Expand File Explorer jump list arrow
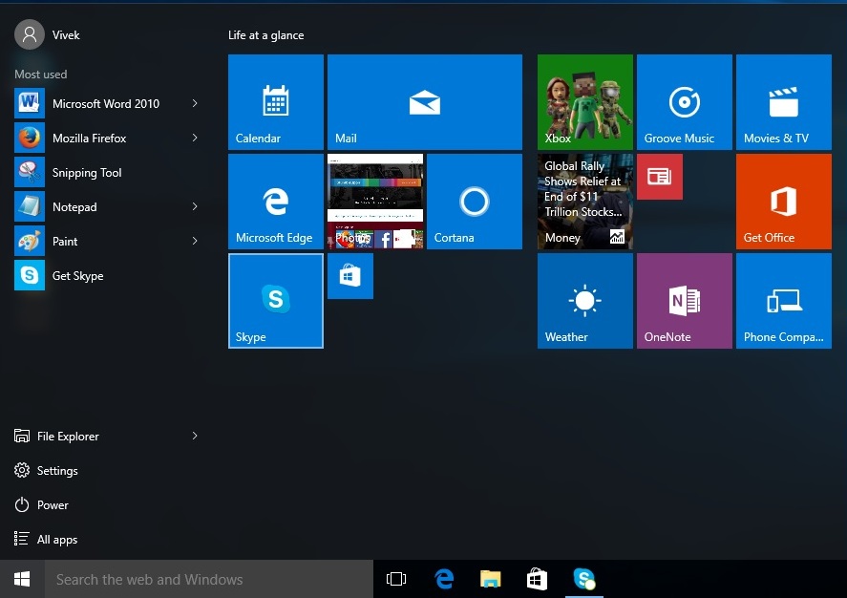 (195, 436)
